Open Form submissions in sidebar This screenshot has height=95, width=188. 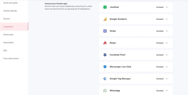coord(11,58)
